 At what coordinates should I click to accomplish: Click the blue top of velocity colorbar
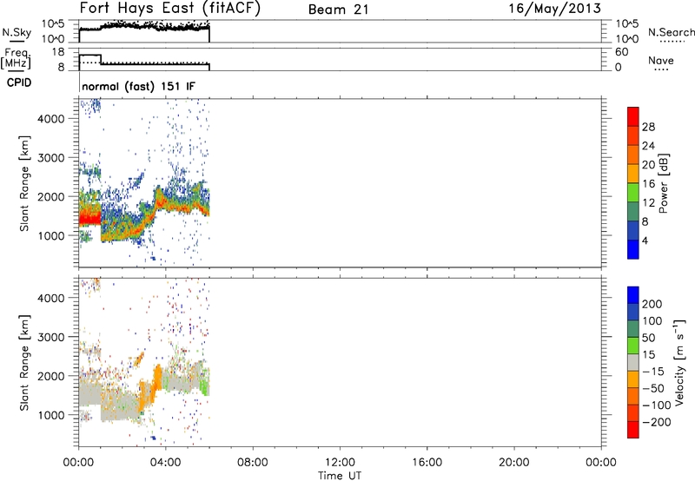coord(633,295)
